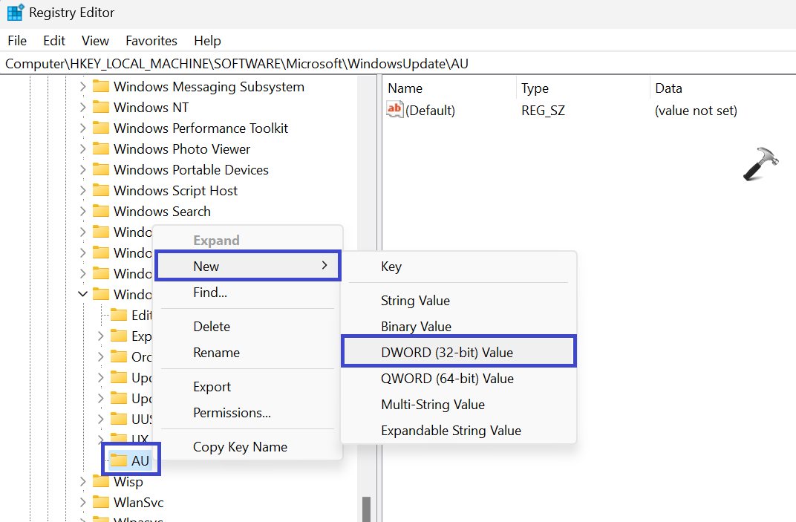Choose Copy Key Name option
The image size is (796, 522).
(x=240, y=447)
